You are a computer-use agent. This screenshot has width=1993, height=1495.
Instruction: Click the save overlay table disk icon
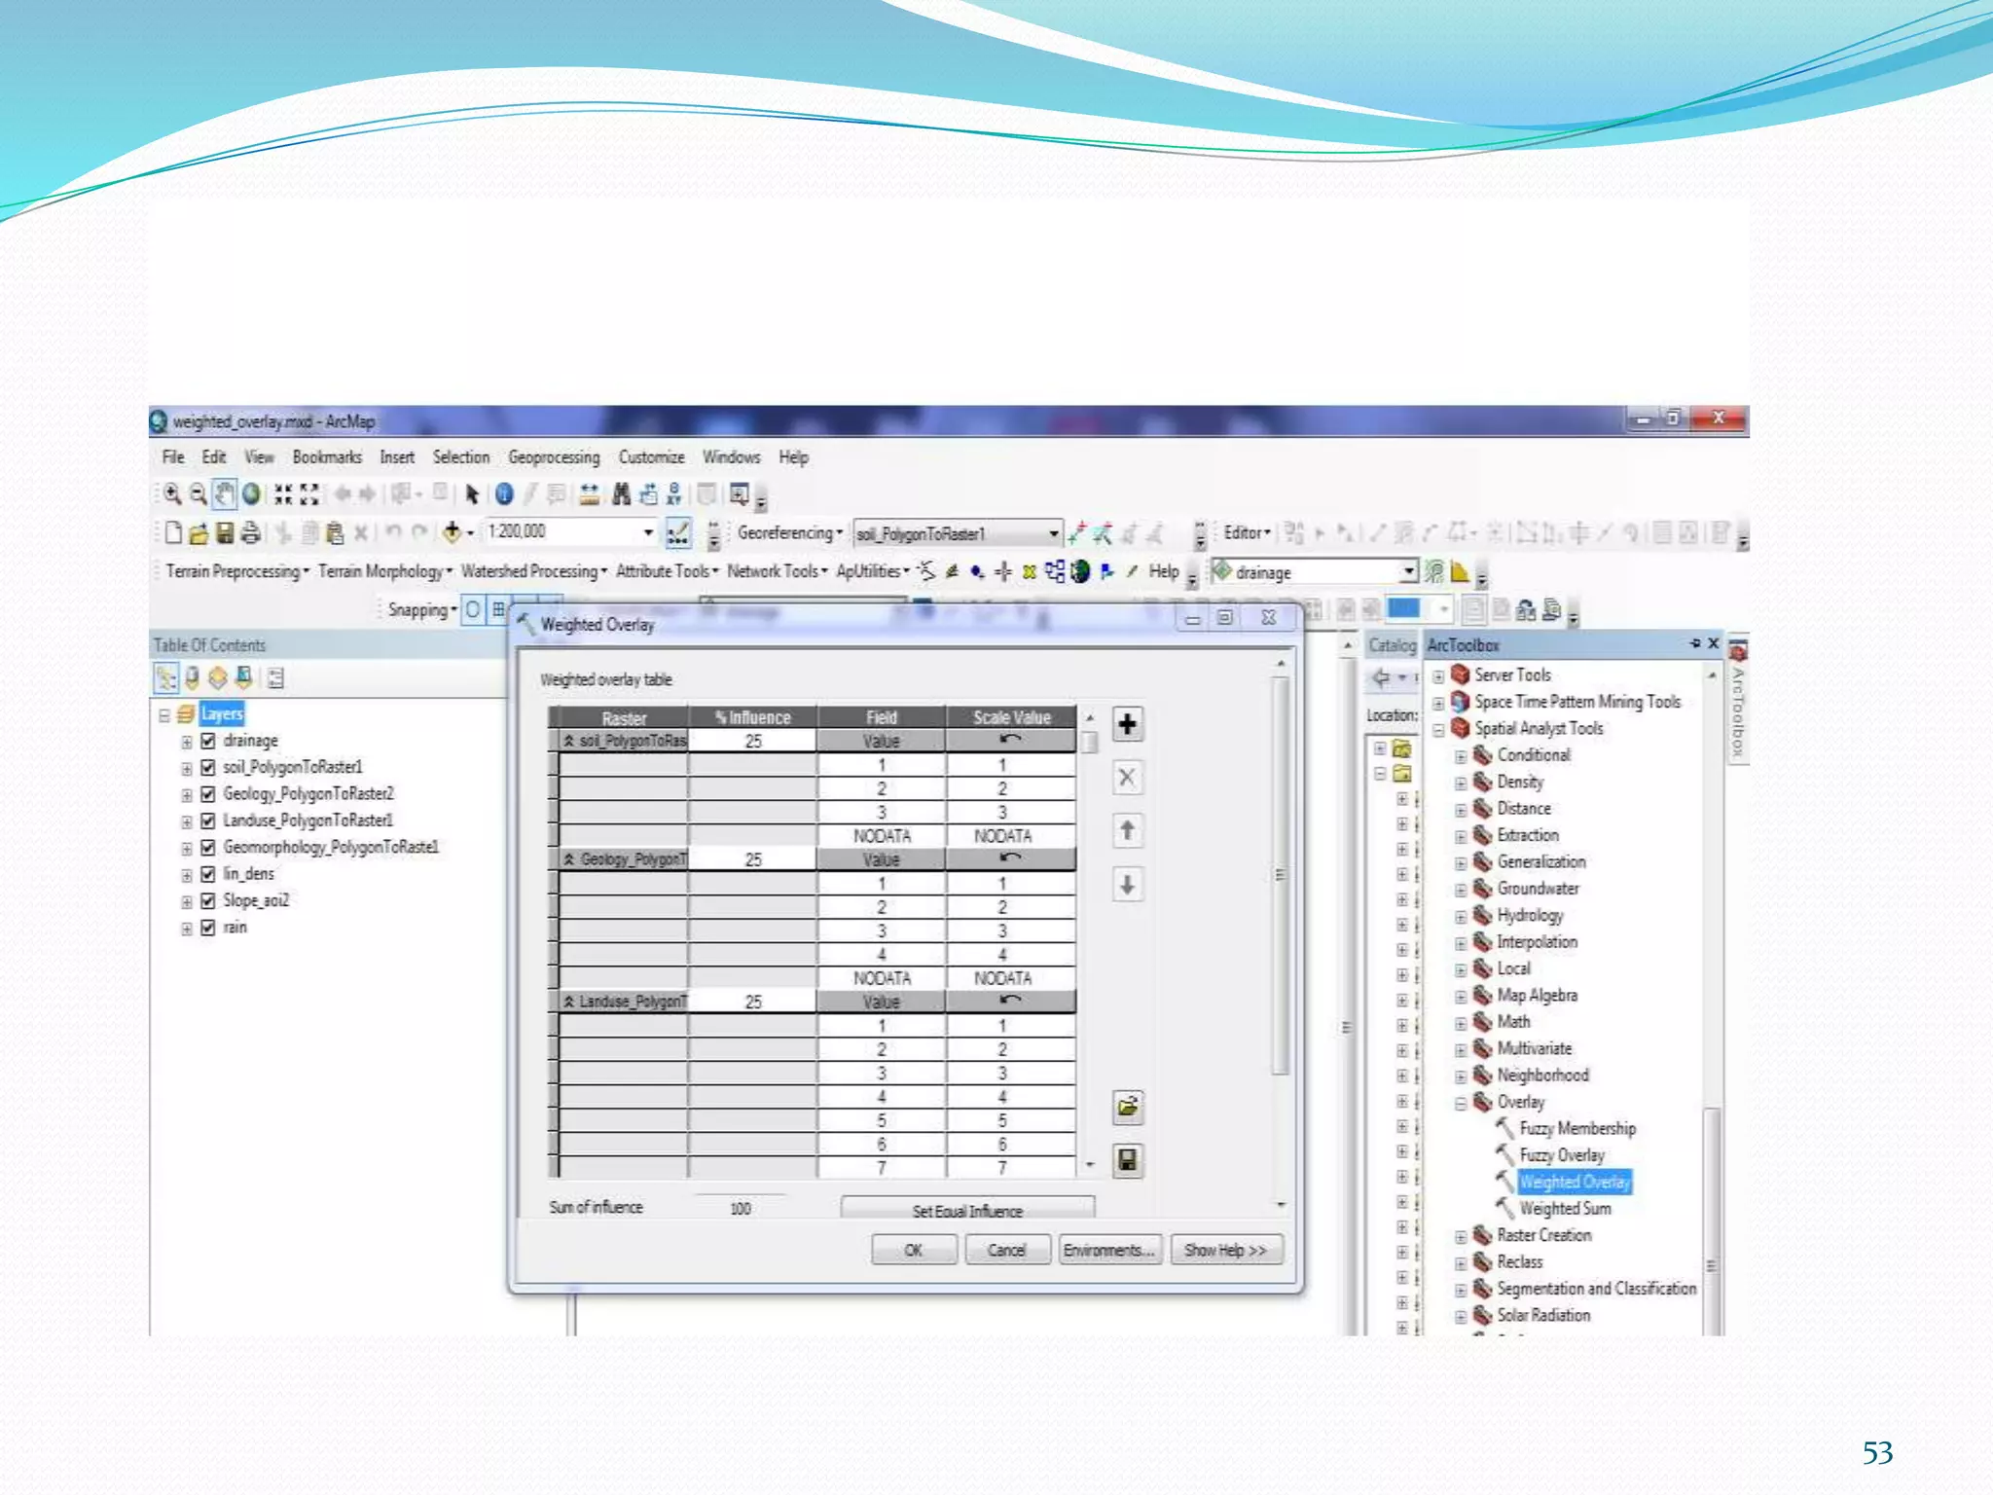pos(1127,1160)
